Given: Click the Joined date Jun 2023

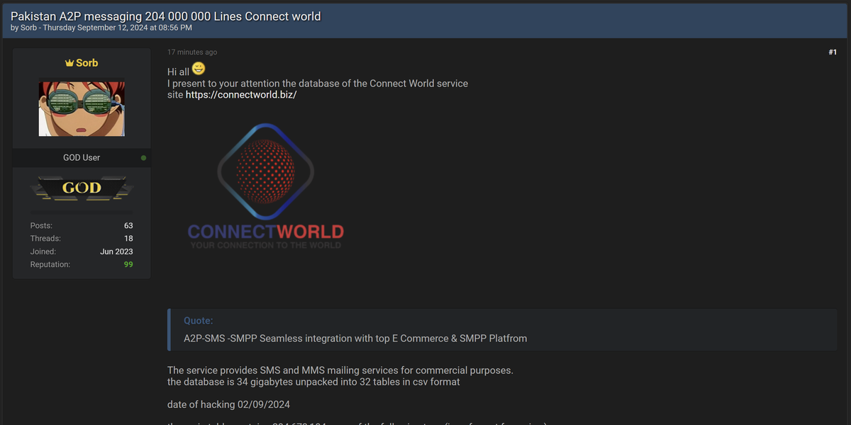Looking at the screenshot, I should pyautogui.click(x=116, y=251).
